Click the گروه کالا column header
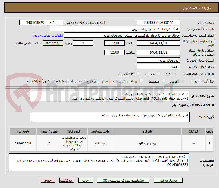Screen dimensions: 219x188 (74, 131)
